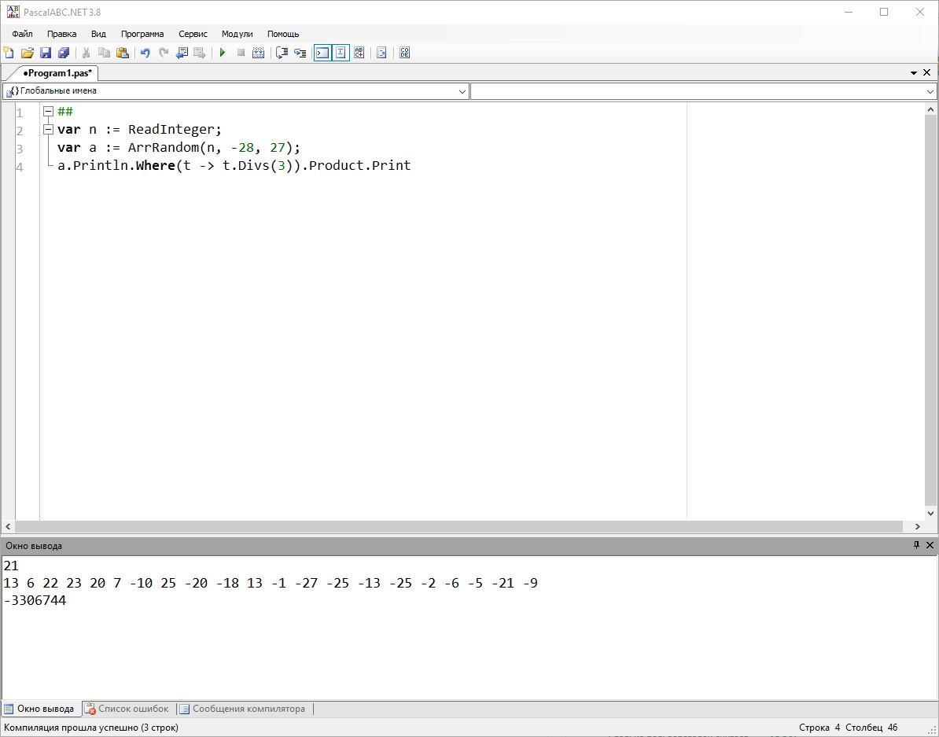Switch to Список ошибок tab
This screenshot has height=737, width=939.
[x=127, y=709]
